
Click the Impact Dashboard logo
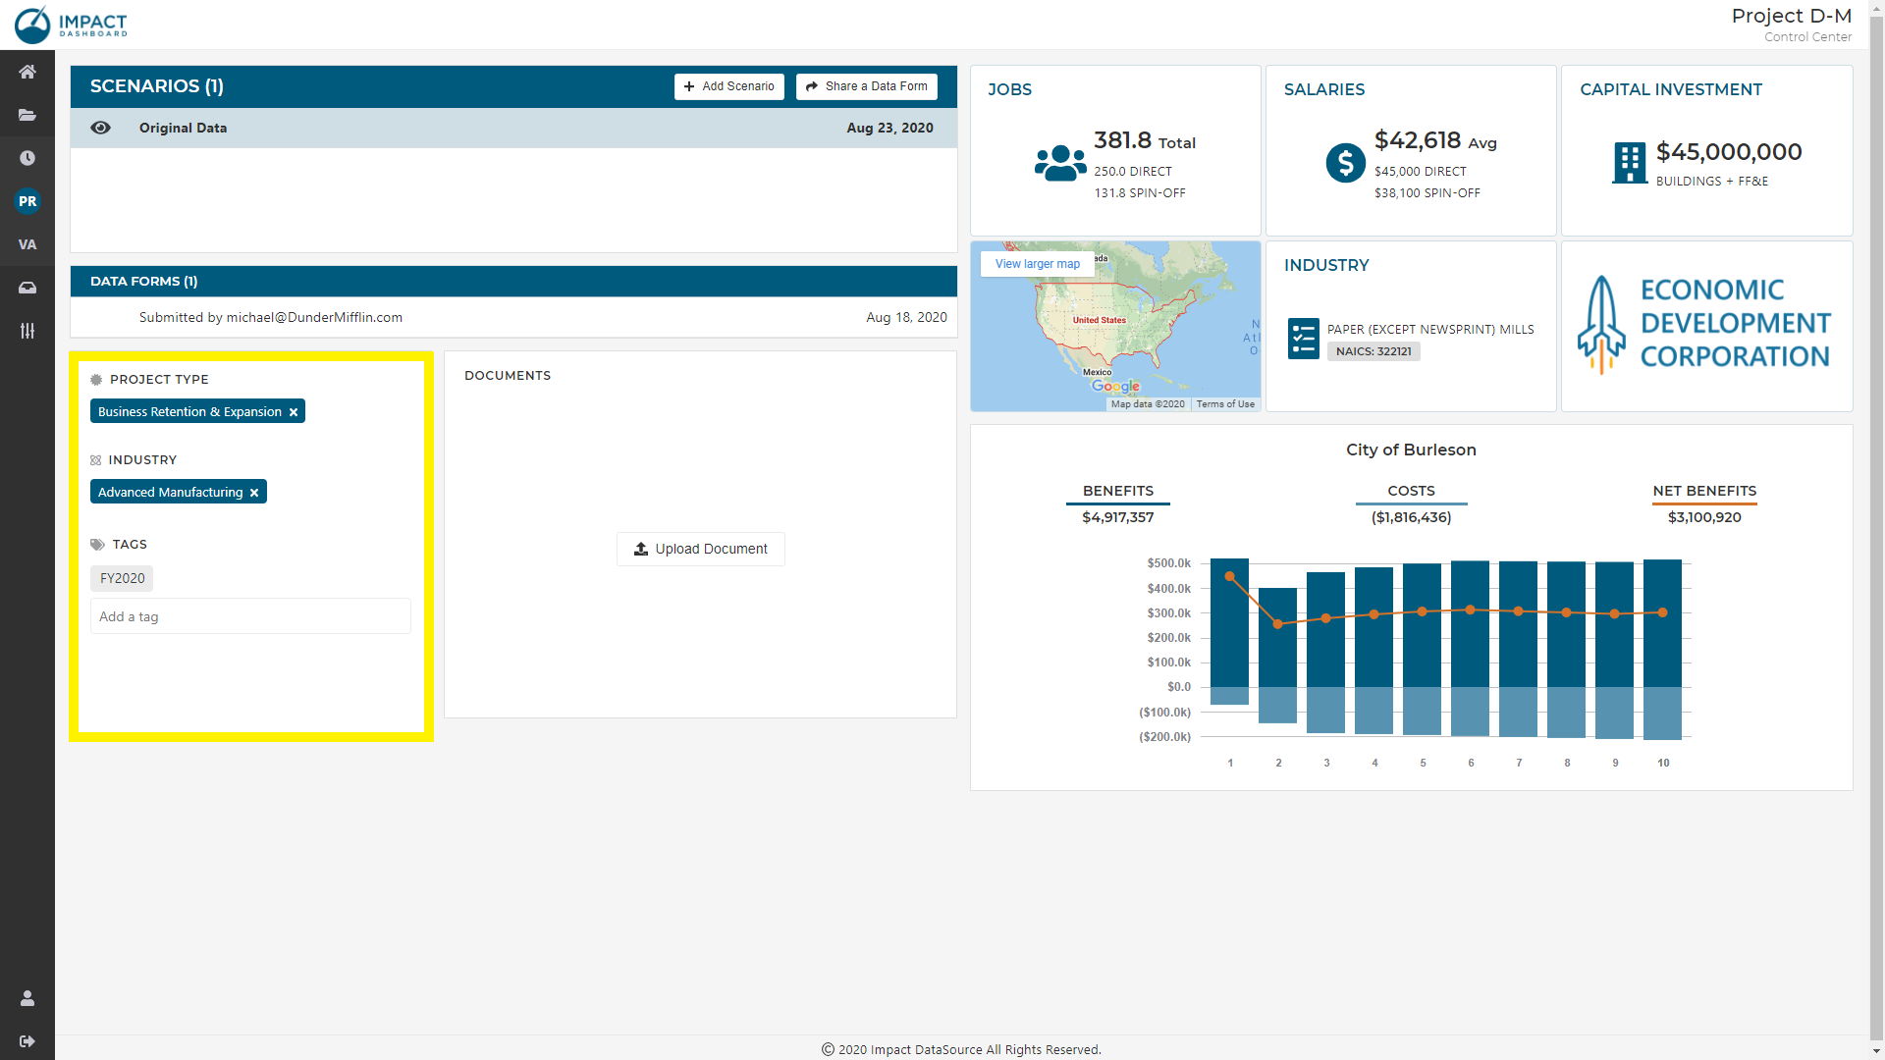(x=71, y=24)
